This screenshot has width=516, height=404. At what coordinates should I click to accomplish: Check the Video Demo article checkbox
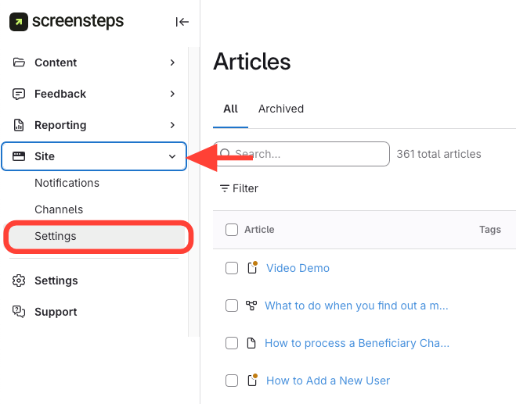(x=232, y=268)
